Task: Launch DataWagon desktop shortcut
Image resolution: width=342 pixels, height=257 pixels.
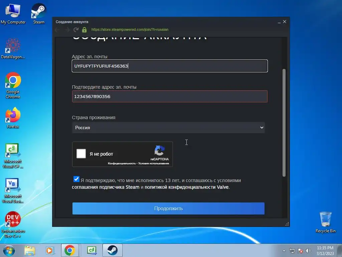Action: [x=13, y=49]
